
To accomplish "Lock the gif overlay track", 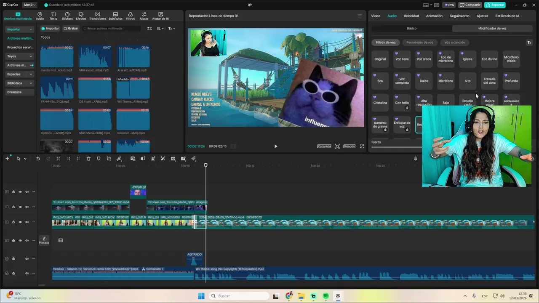I will pos(13,192).
